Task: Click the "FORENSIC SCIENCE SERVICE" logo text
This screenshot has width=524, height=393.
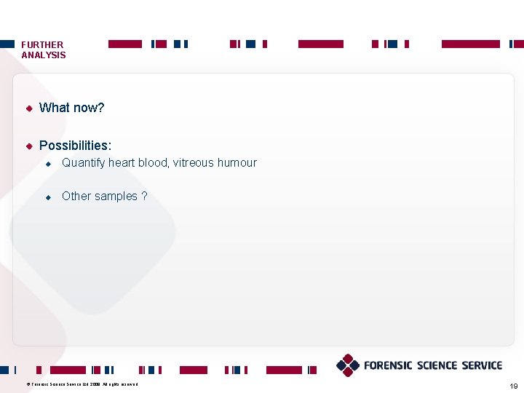Action: point(433,365)
